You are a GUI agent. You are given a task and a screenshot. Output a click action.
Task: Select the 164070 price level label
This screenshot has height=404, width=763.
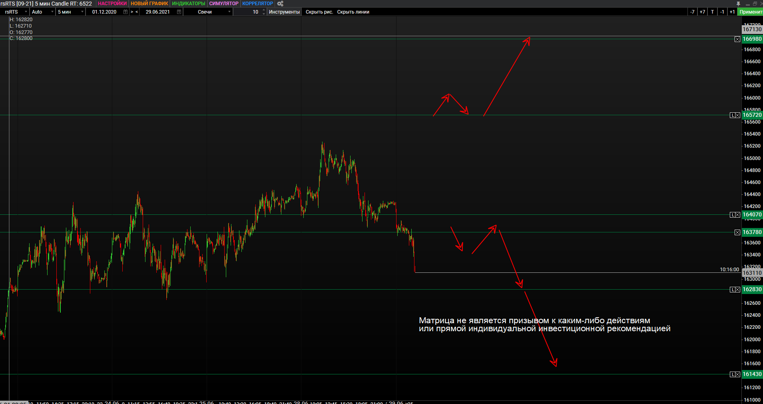click(x=752, y=215)
